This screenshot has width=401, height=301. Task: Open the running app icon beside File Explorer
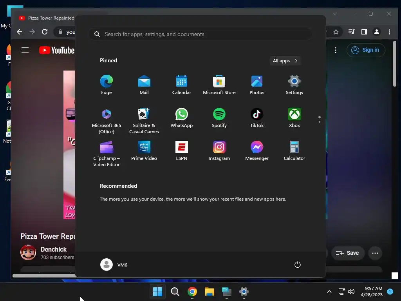(227, 291)
